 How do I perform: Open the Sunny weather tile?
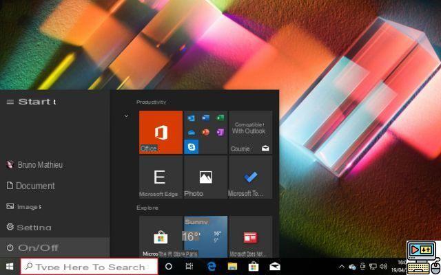pyautogui.click(x=205, y=236)
